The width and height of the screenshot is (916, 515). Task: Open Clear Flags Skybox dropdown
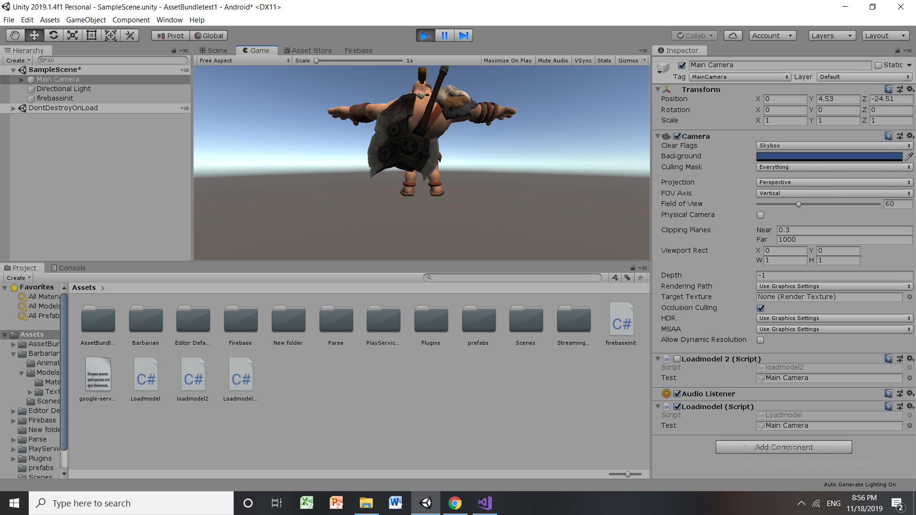[834, 145]
